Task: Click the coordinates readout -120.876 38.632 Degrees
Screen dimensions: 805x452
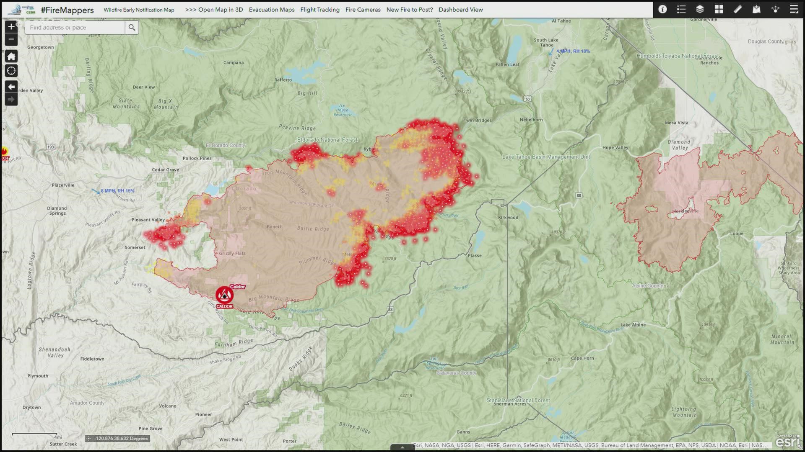Action: coord(121,439)
